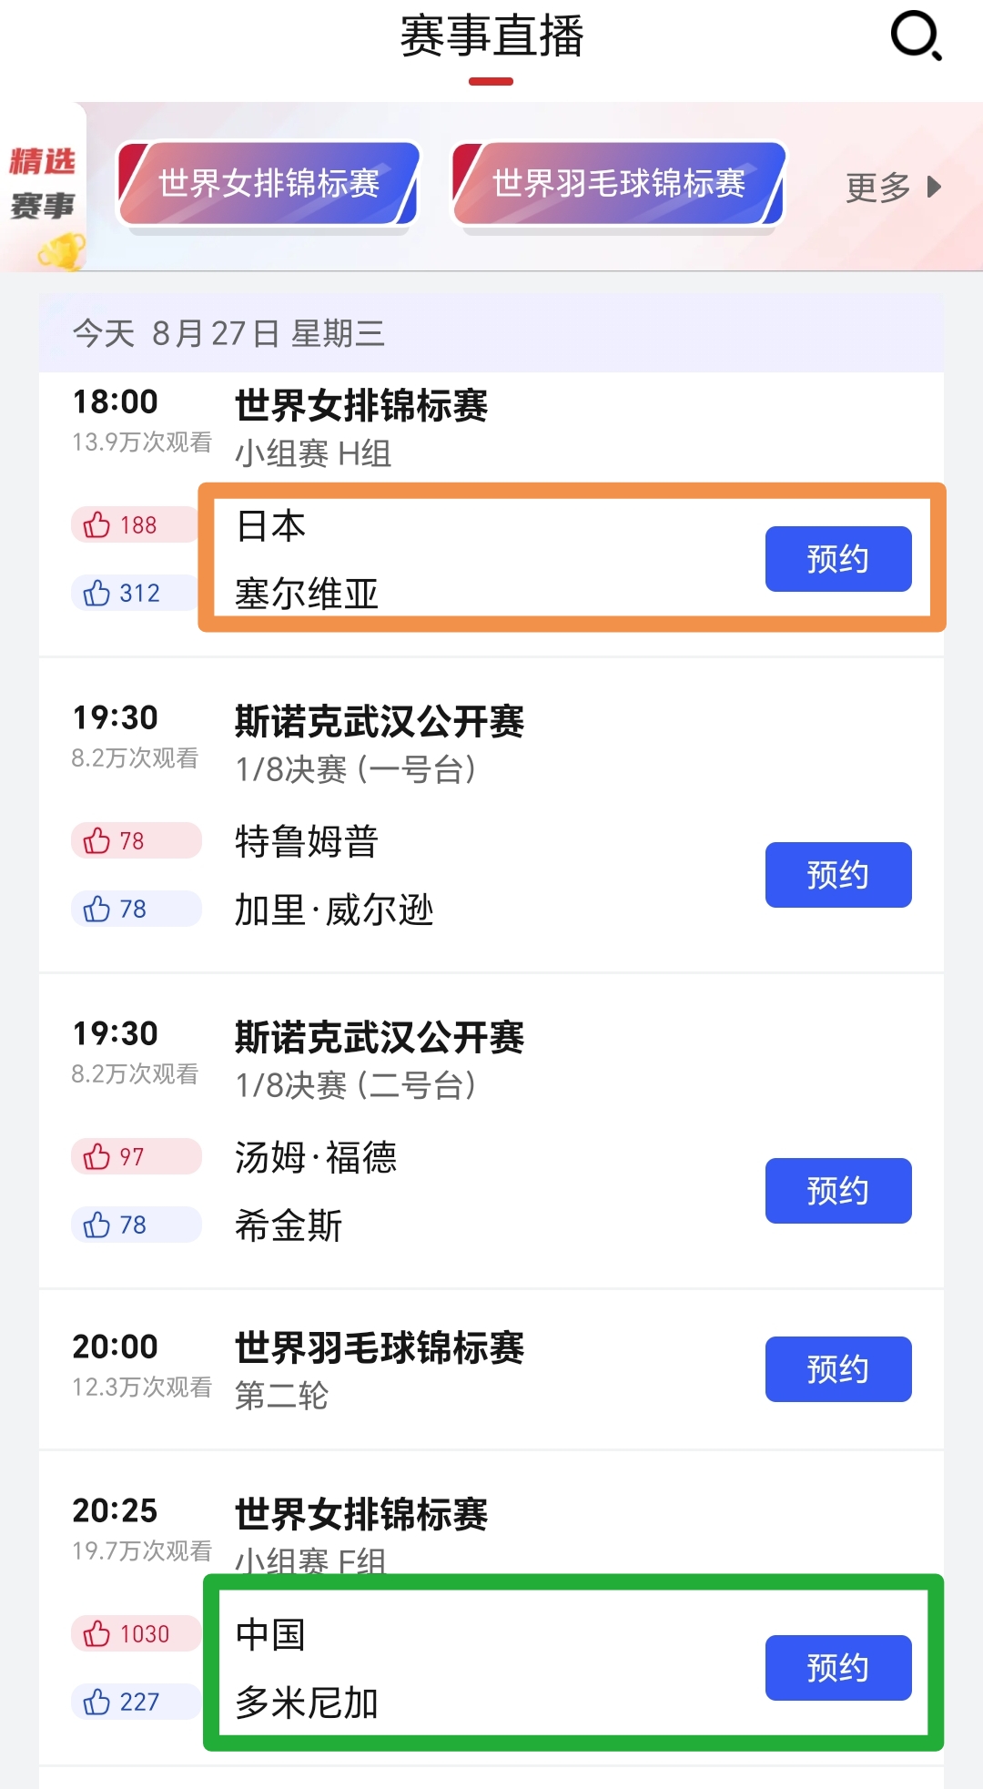983x1789 pixels.
Task: Select the 世界女排锦标赛 featured tab
Action: click(269, 184)
